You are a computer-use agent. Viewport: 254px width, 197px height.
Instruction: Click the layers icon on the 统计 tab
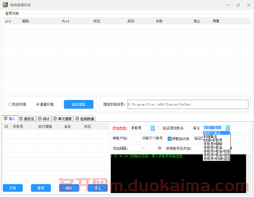pos(39,119)
